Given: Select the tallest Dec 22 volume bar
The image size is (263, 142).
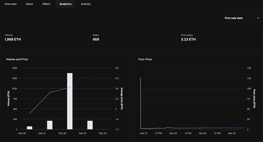Looking at the screenshot, I should pyautogui.click(x=70, y=101).
